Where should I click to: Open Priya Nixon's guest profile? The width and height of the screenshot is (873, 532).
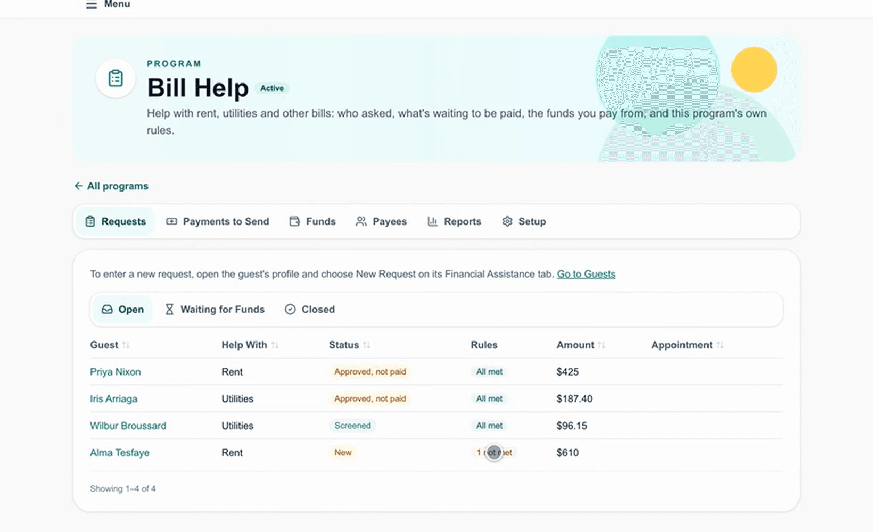coord(116,372)
